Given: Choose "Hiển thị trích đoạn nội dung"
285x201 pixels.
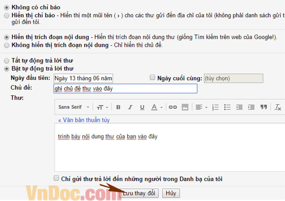Looking at the screenshot, I should pos(7,37).
